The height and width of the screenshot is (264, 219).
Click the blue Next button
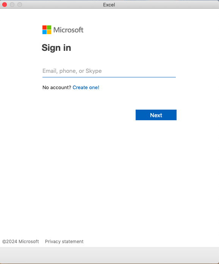click(156, 115)
